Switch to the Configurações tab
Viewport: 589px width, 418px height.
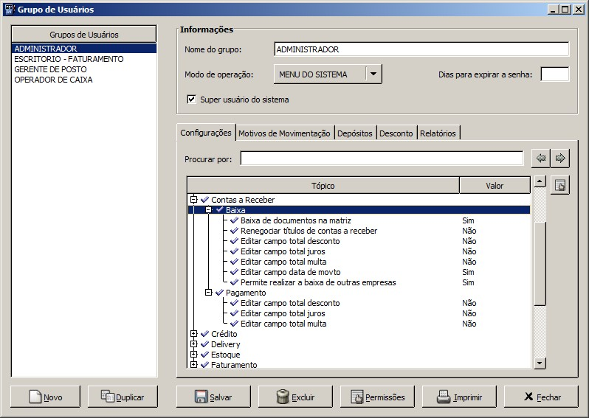[x=206, y=133]
